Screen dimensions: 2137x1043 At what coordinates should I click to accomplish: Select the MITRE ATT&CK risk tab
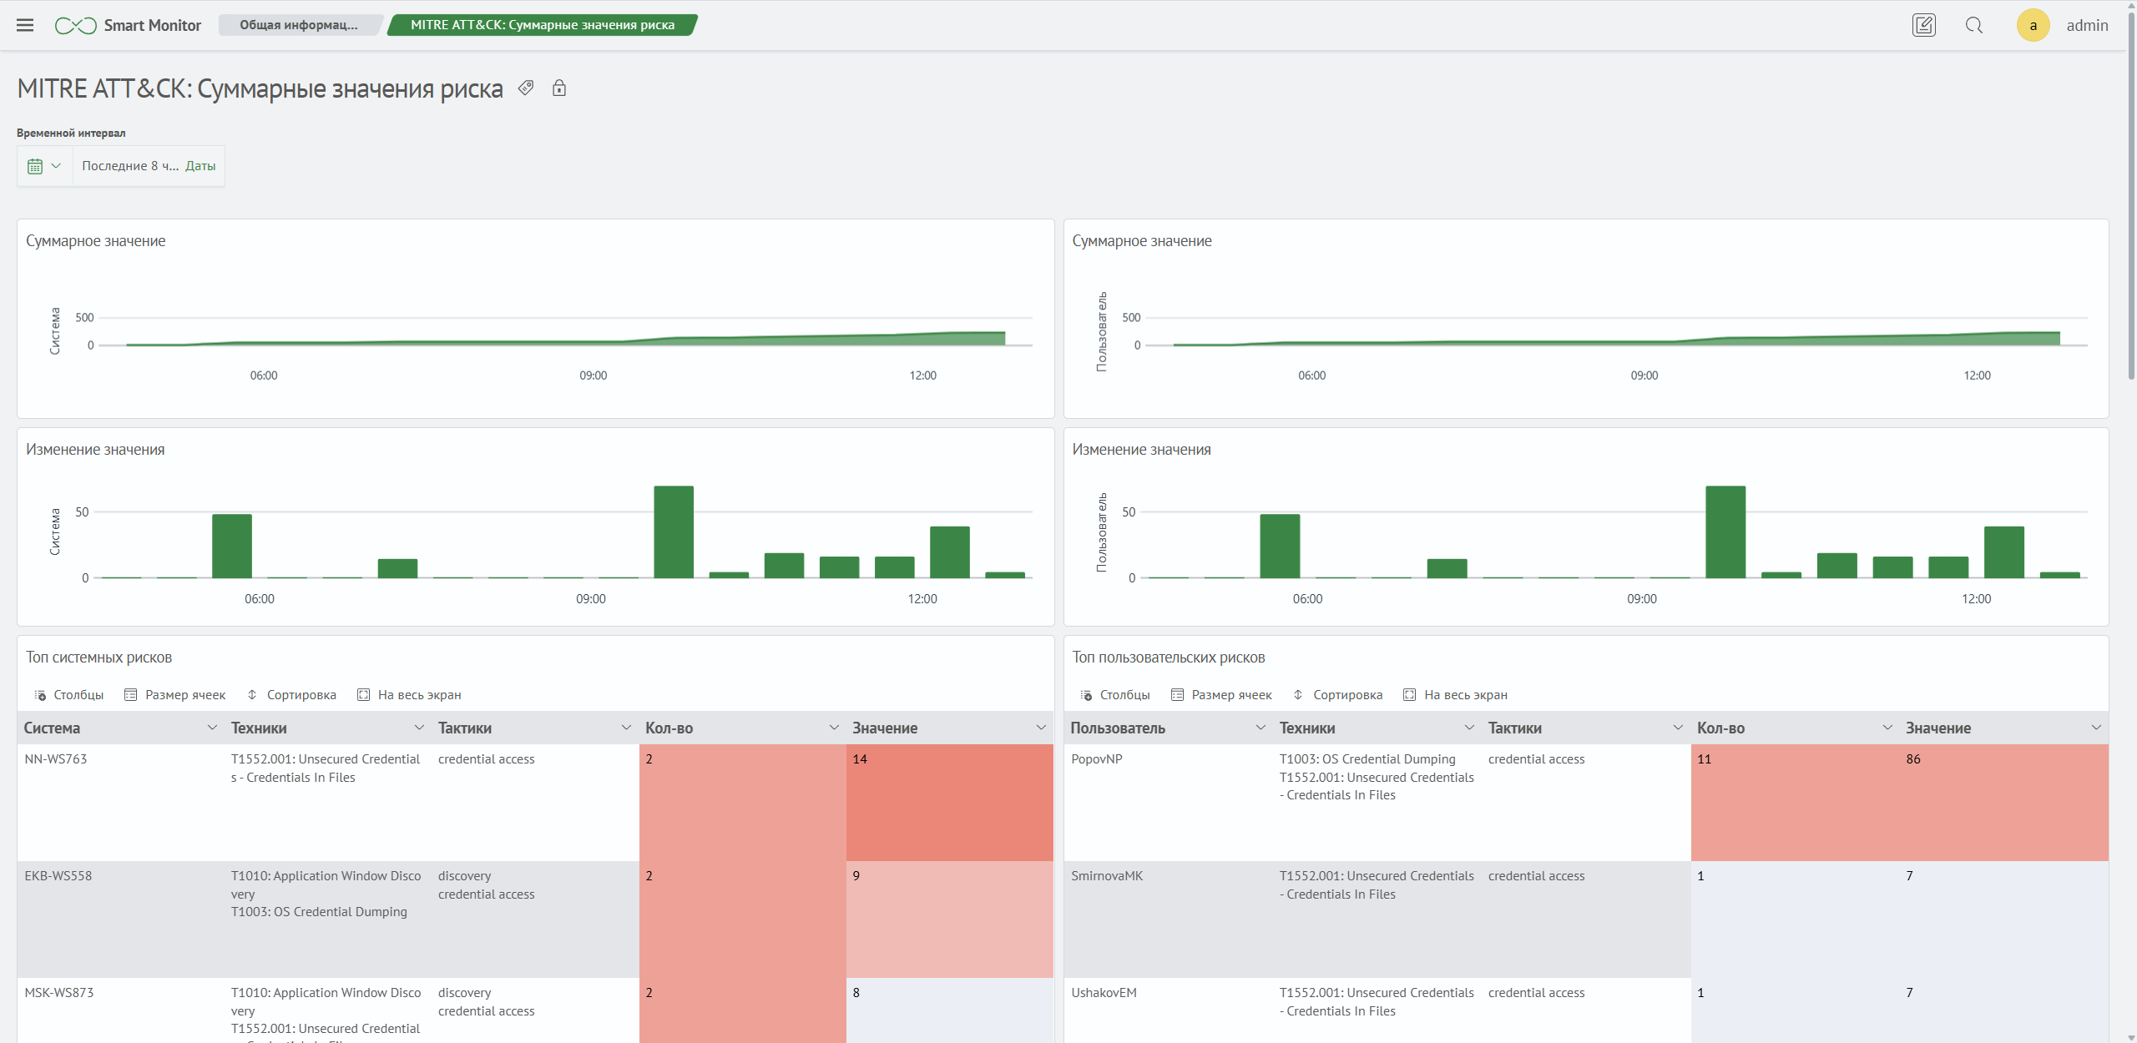point(542,25)
